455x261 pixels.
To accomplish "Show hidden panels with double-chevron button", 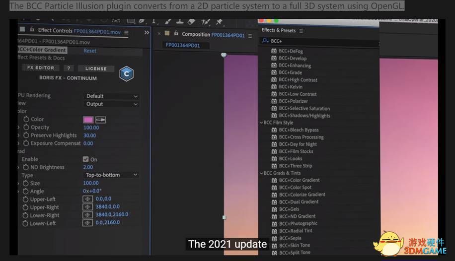I will point(147,32).
